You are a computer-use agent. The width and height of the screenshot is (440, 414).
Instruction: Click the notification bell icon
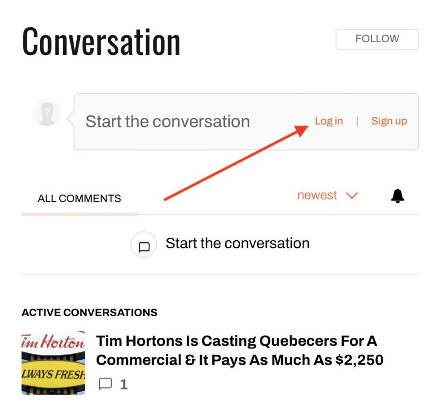[397, 196]
